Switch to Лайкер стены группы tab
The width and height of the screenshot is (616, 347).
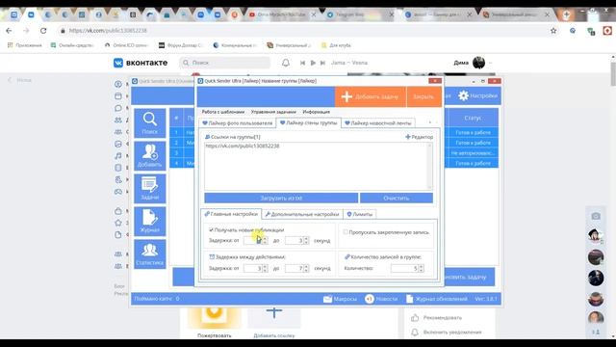[x=309, y=122]
